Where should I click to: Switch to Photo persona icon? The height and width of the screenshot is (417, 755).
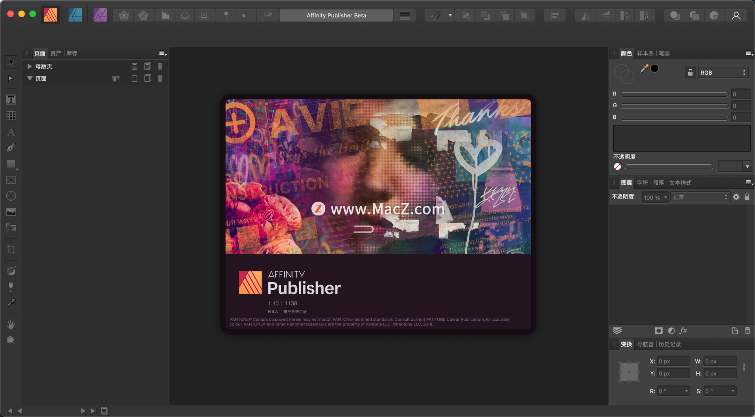(100, 15)
